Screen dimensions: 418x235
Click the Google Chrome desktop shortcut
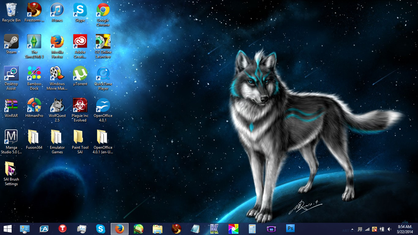(103, 10)
